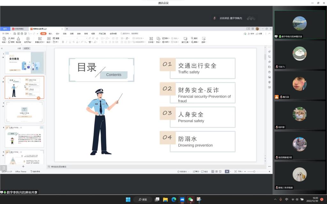Click the WeChat icon in the taskbar

click(x=191, y=200)
